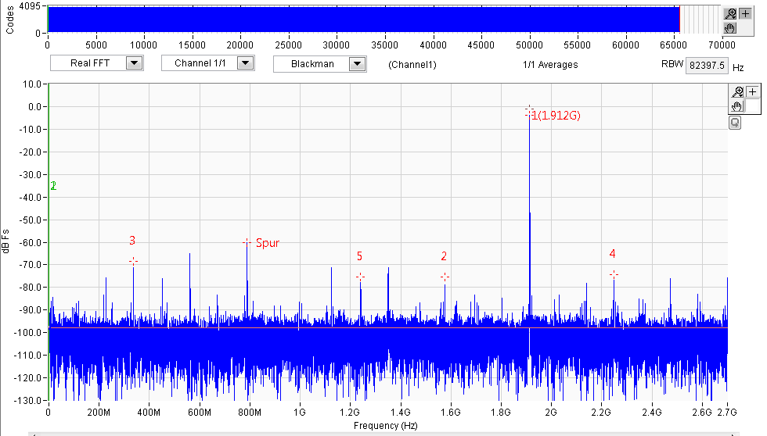Viewport: 767px width, 436px height.
Task: Click harmonic marker 4 near 2.2G
Action: (614, 274)
